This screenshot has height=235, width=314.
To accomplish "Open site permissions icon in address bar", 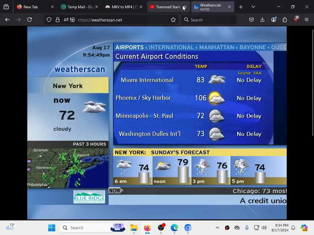I will 66,20.
